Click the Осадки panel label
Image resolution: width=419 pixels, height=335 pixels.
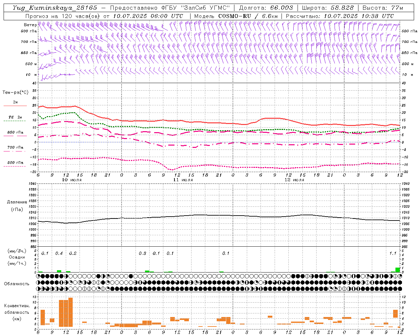(17, 257)
